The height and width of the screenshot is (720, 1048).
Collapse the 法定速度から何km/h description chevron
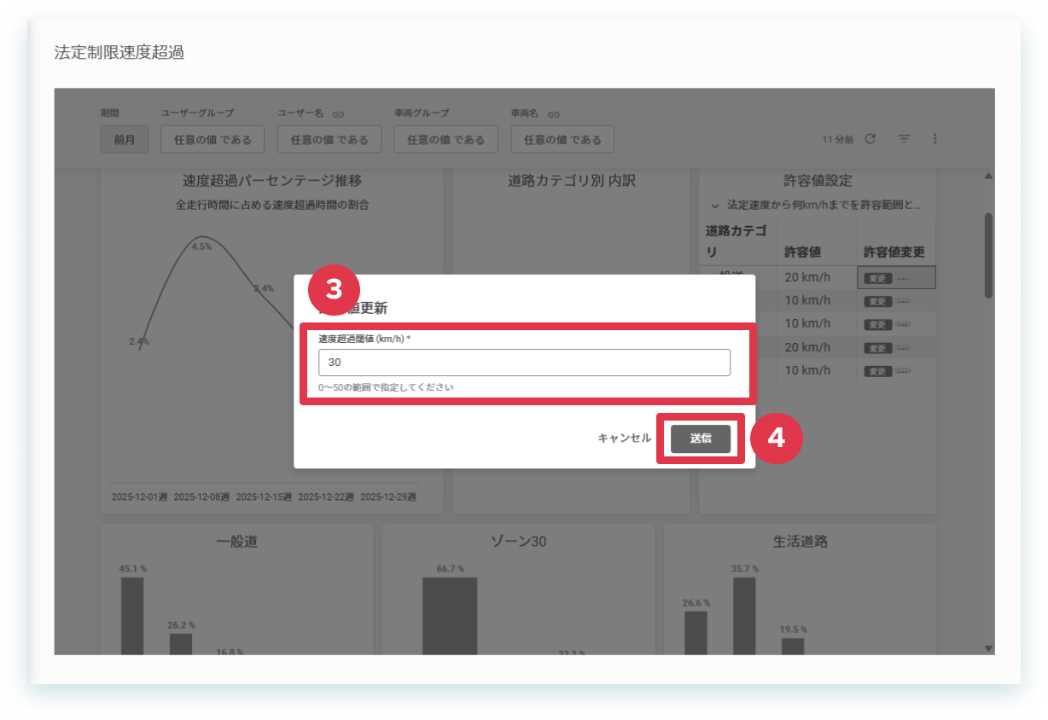(x=715, y=206)
